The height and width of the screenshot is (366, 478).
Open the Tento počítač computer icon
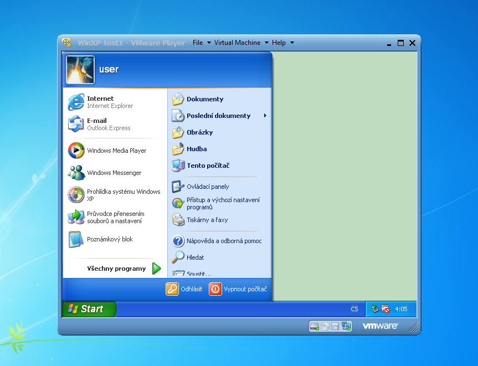[x=178, y=166]
